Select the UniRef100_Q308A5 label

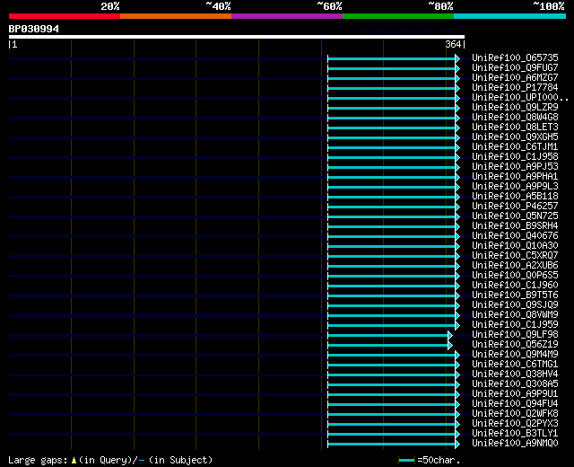tap(515, 384)
